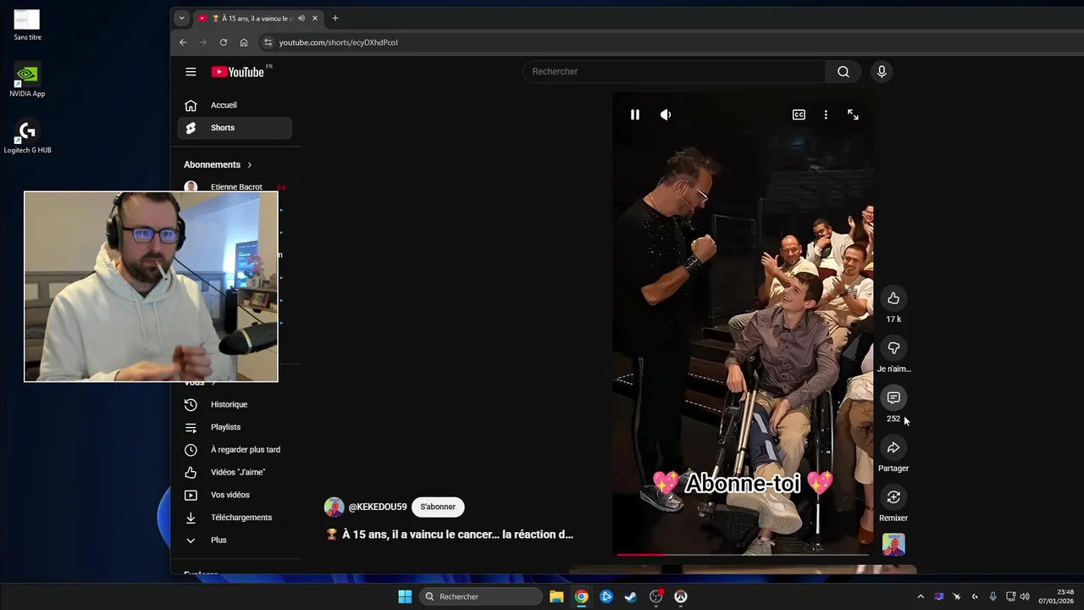Viewport: 1084px width, 610px height.
Task: Open the @KEKEDOU59 channel link
Action: (378, 507)
